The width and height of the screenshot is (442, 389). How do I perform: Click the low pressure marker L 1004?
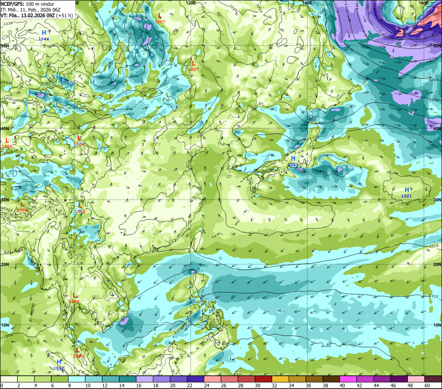click(79, 141)
